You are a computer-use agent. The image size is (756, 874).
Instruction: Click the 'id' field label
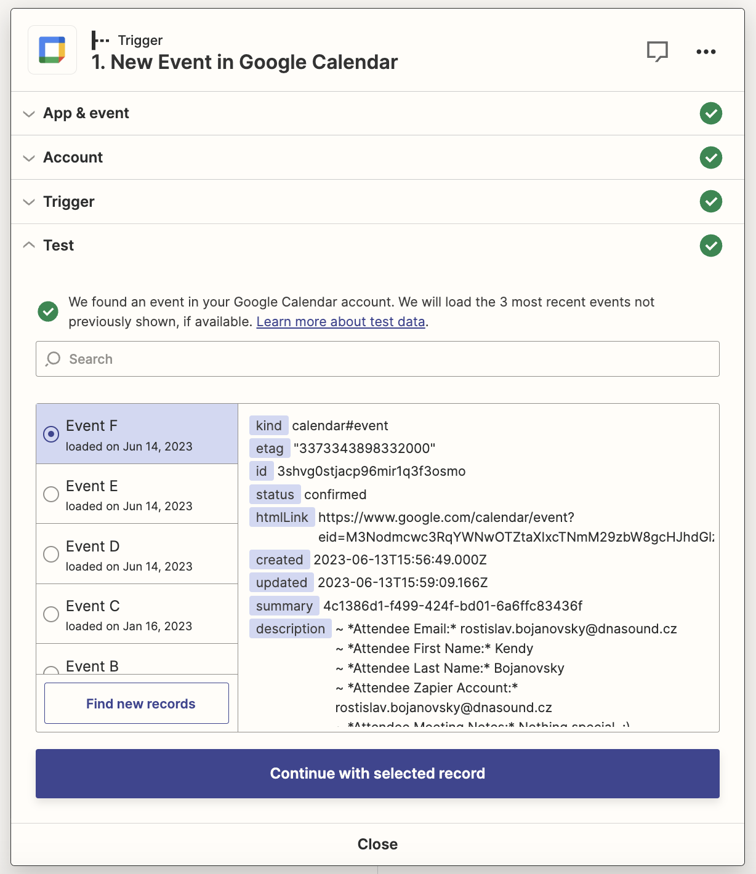click(x=262, y=471)
